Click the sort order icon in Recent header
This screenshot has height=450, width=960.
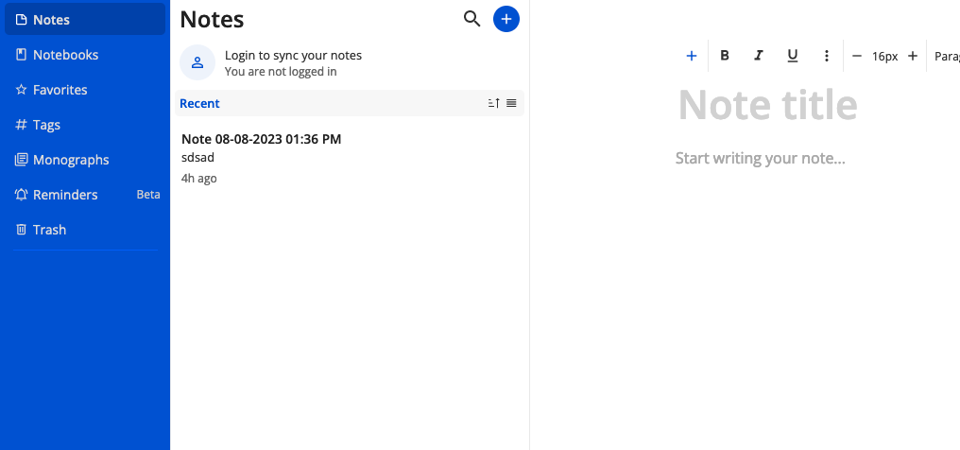pos(493,103)
